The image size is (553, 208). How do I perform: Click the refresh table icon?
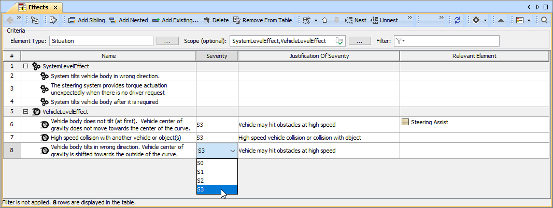tap(457, 20)
